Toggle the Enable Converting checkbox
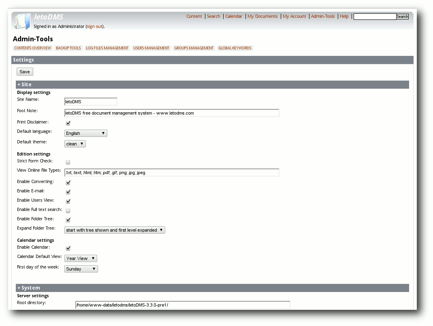This screenshot has width=433, height=326. [x=68, y=183]
